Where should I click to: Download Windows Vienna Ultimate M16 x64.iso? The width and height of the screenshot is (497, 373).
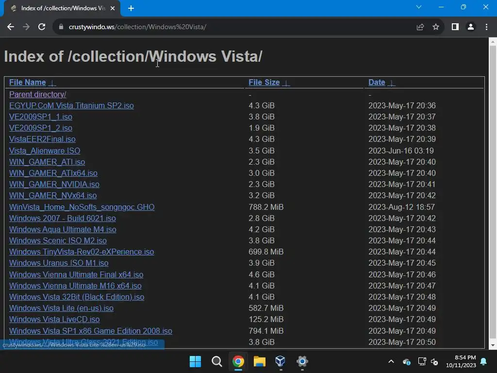click(x=75, y=286)
